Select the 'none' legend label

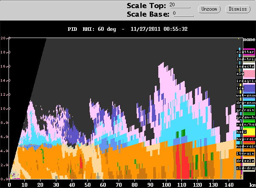(249, 39)
